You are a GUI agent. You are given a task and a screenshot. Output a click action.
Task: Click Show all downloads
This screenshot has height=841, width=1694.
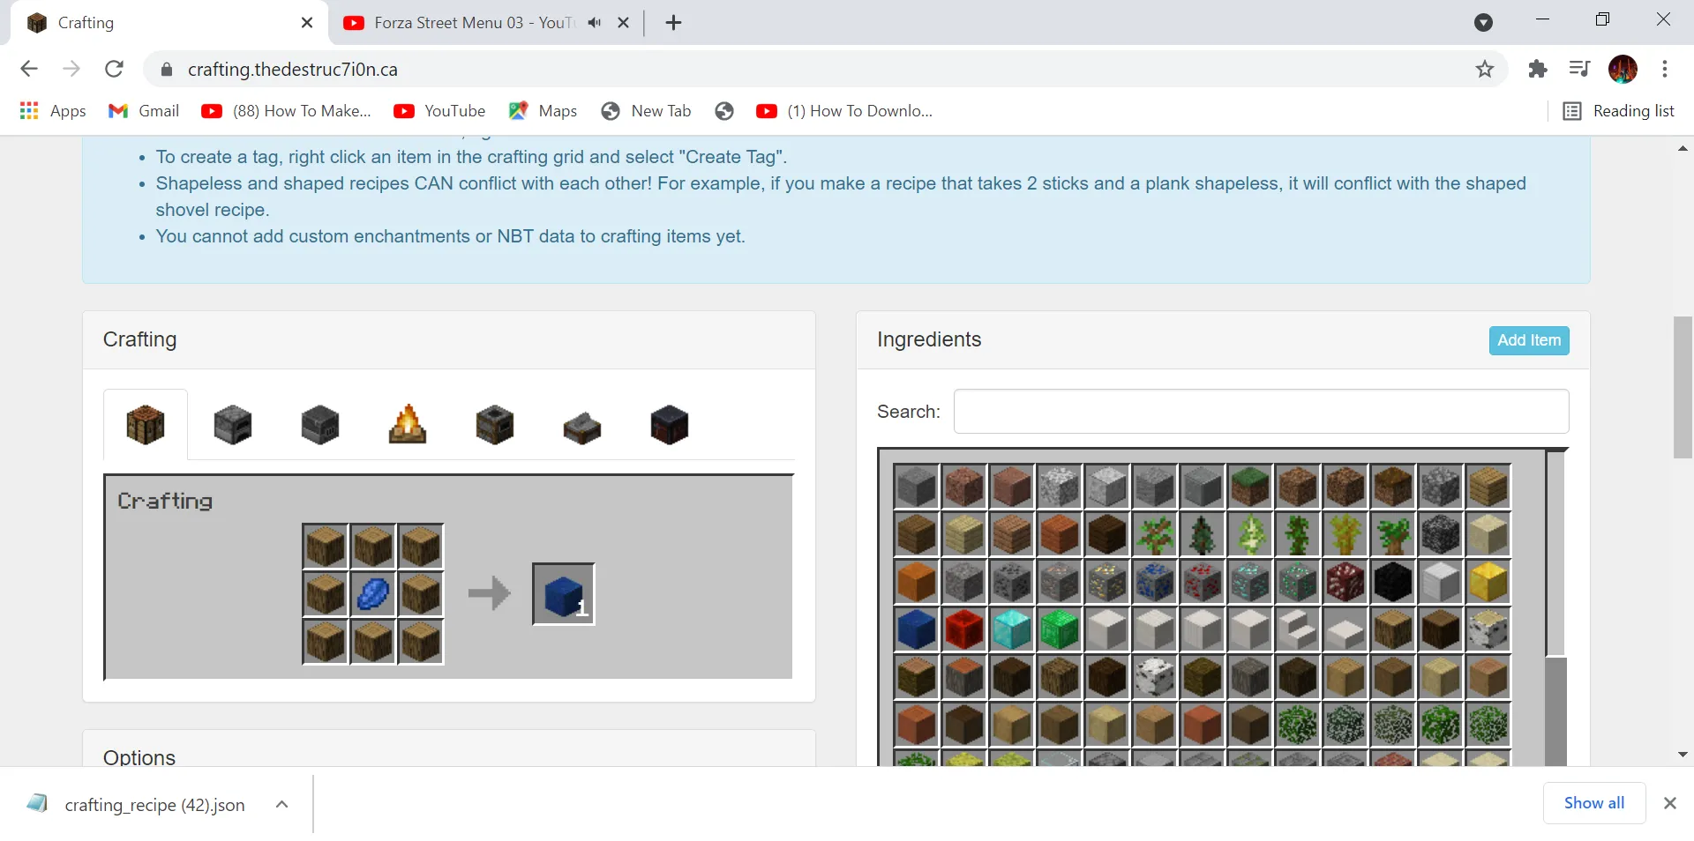point(1593,803)
